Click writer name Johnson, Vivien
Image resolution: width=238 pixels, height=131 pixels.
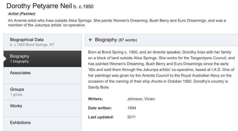141,98
